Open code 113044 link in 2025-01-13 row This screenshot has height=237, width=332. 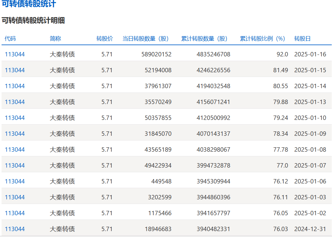[15, 102]
